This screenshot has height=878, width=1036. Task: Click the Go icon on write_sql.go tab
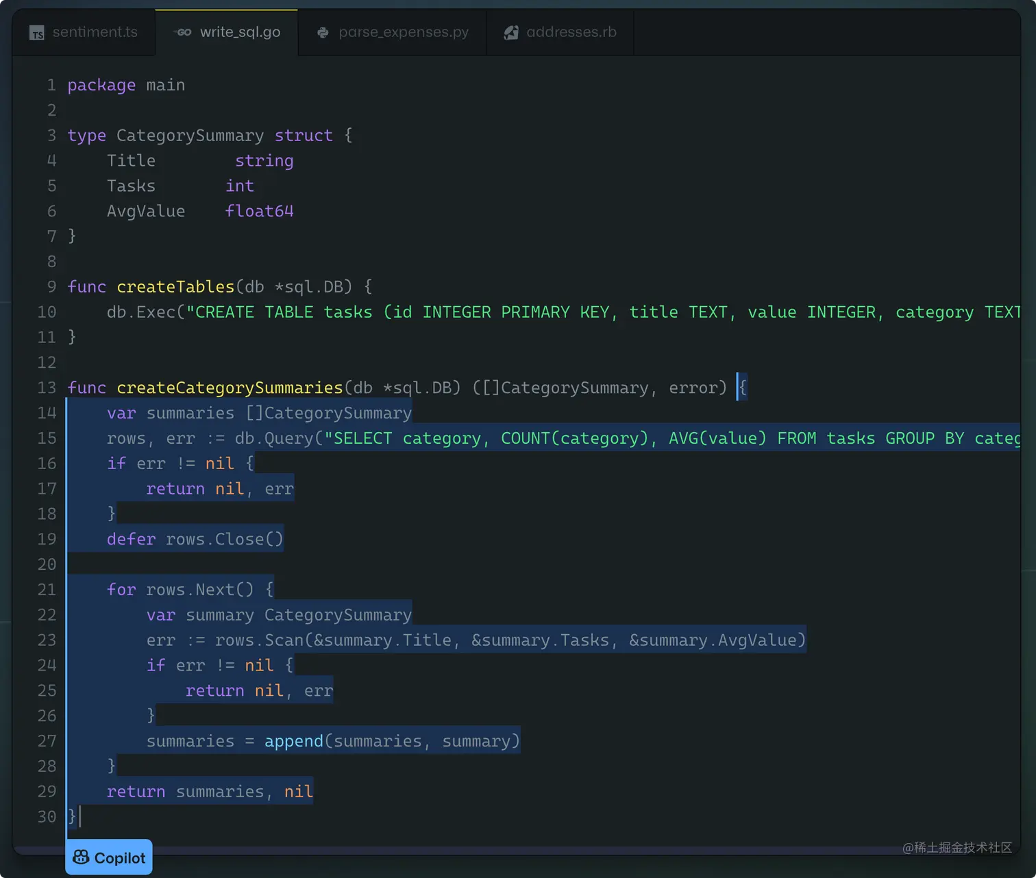[x=183, y=32]
